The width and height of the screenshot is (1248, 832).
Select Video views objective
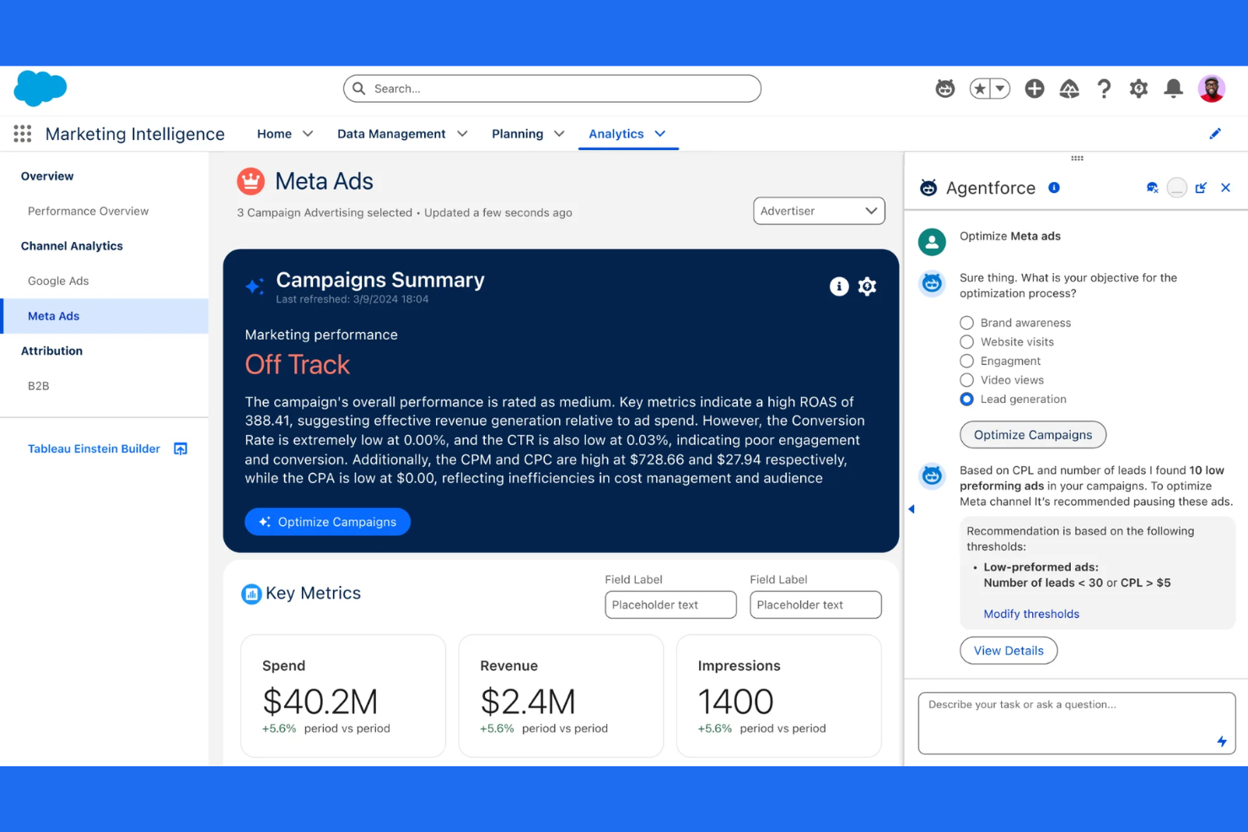(x=966, y=380)
